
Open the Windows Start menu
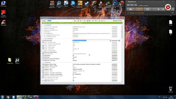click(x=2, y=97)
